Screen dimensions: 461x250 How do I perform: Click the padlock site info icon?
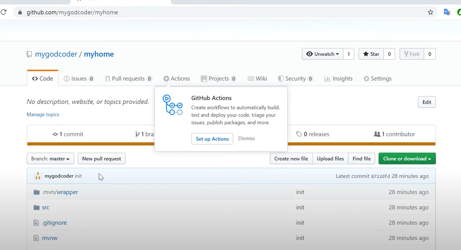pos(20,13)
